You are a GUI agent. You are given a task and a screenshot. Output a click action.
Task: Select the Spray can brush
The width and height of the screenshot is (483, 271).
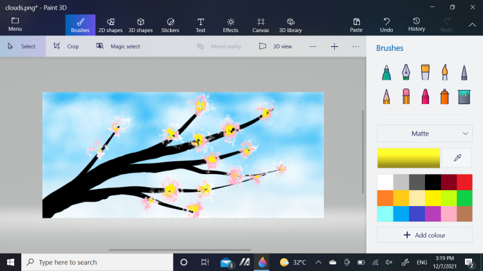pos(444,96)
